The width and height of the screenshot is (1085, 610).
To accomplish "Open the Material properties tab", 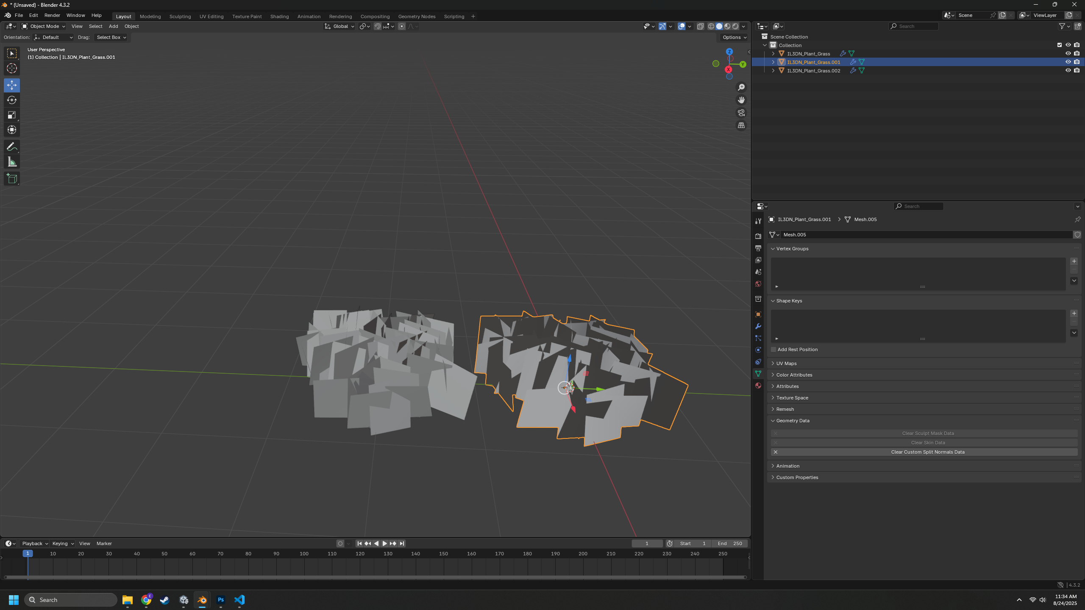I will [758, 385].
